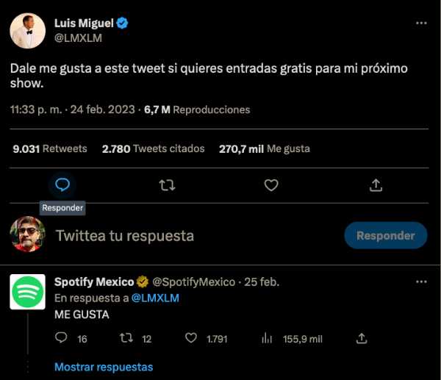
Task: Open more options on Spotify Mexico reply
Action: (421, 282)
